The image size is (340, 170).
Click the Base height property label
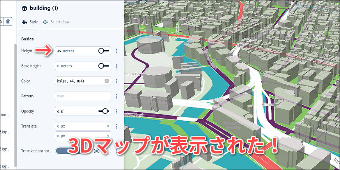[31, 66]
